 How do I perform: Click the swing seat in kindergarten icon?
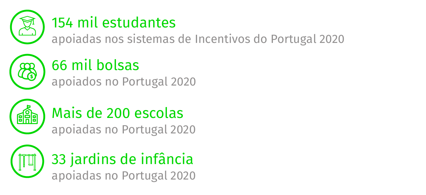[31, 164]
